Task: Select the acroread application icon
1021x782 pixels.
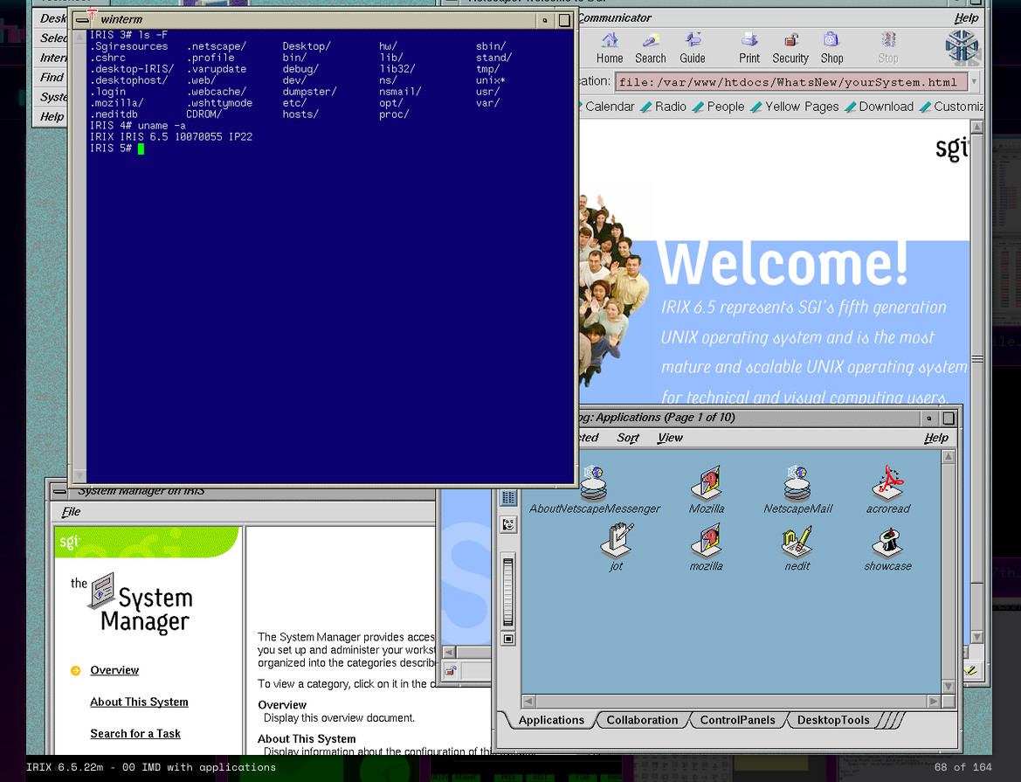Action: tap(888, 490)
